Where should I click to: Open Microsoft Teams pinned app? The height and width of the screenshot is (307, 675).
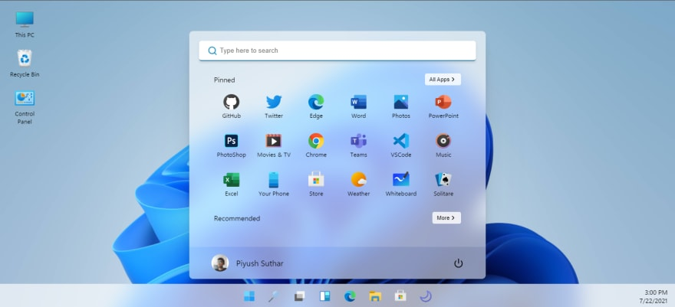pos(358,145)
